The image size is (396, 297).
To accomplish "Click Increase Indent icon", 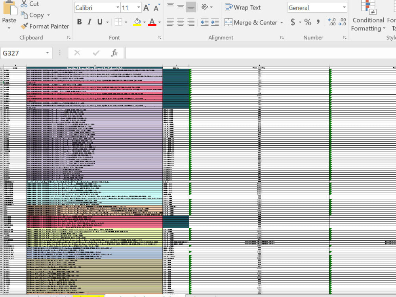I will [215, 22].
